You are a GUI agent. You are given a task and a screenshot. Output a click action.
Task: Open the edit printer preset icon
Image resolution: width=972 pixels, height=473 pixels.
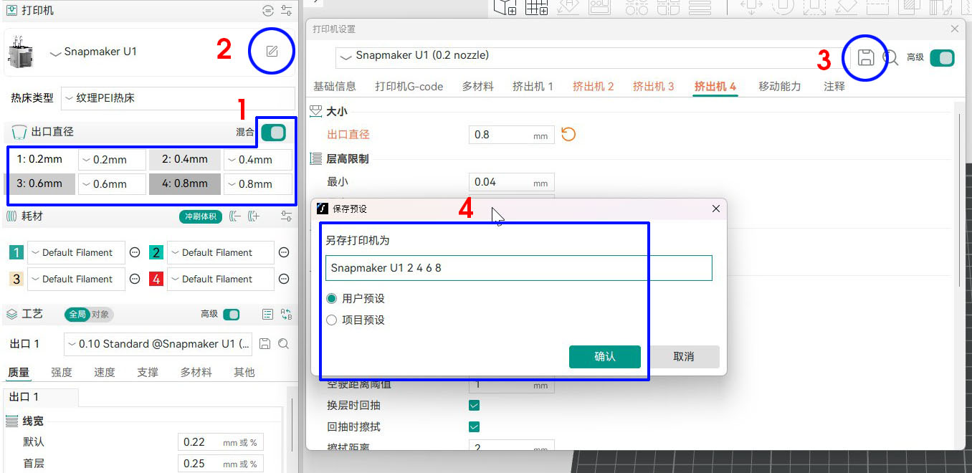click(x=272, y=52)
